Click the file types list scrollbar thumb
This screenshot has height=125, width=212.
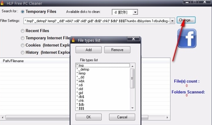pos(132,78)
